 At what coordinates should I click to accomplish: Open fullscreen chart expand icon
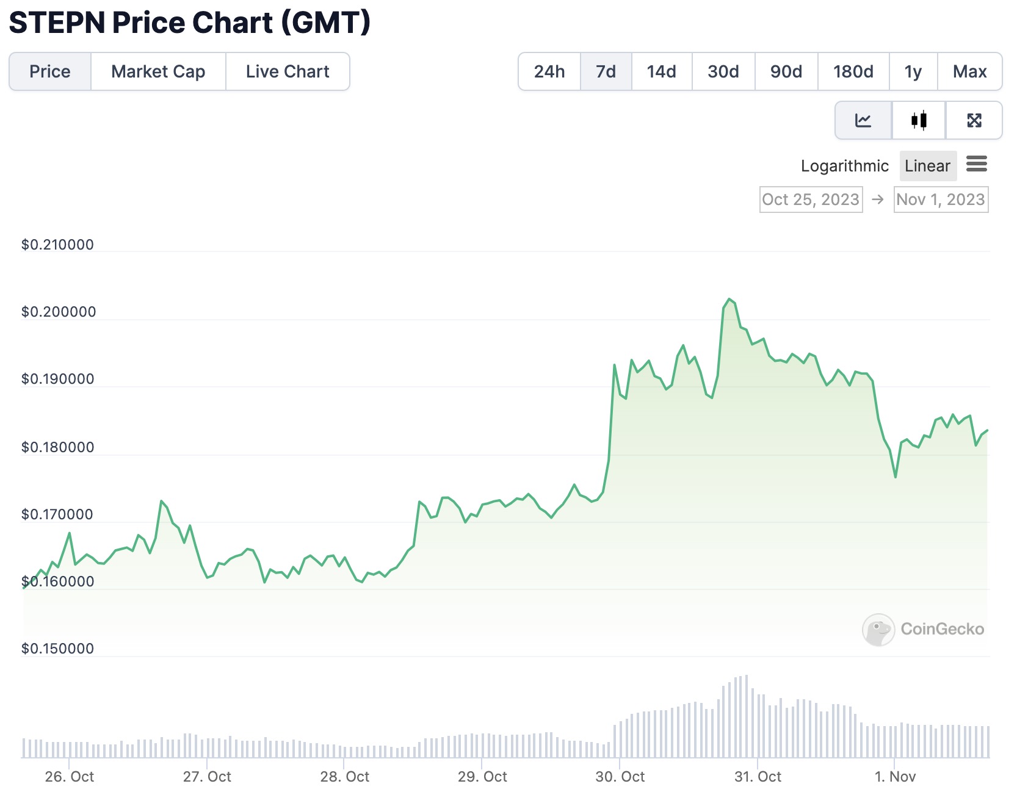click(x=974, y=120)
